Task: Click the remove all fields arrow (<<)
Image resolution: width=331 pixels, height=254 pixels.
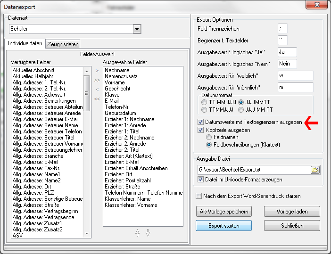Action: pyautogui.click(x=97, y=99)
